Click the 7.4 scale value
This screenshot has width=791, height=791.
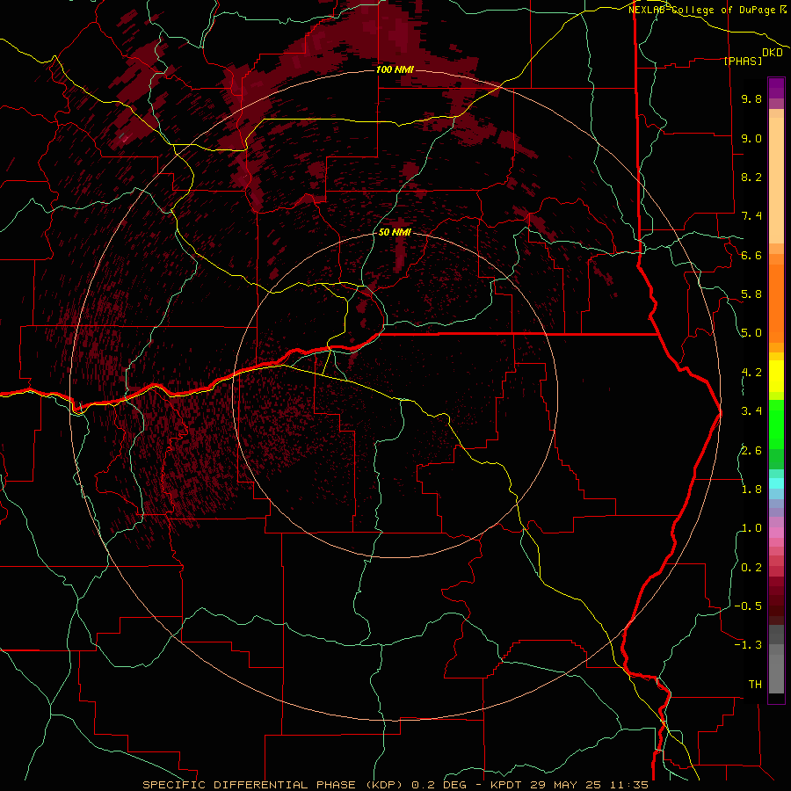click(x=751, y=216)
